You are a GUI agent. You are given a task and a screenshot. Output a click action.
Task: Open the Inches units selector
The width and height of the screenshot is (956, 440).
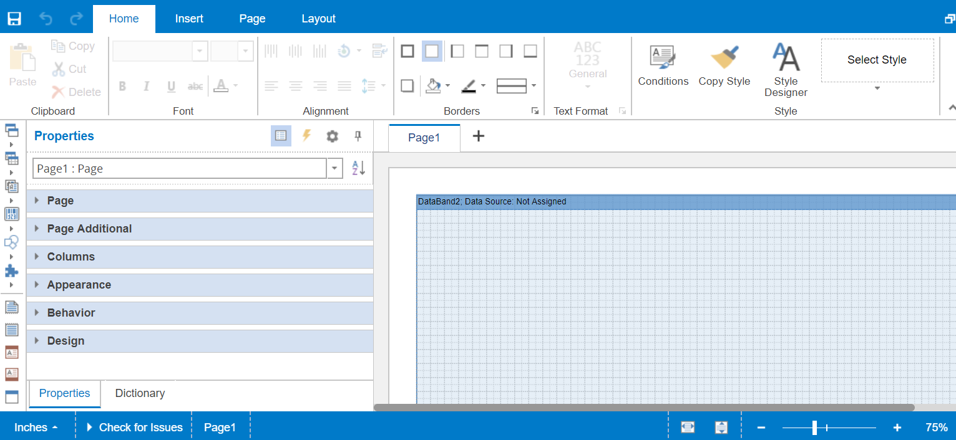[x=36, y=428]
